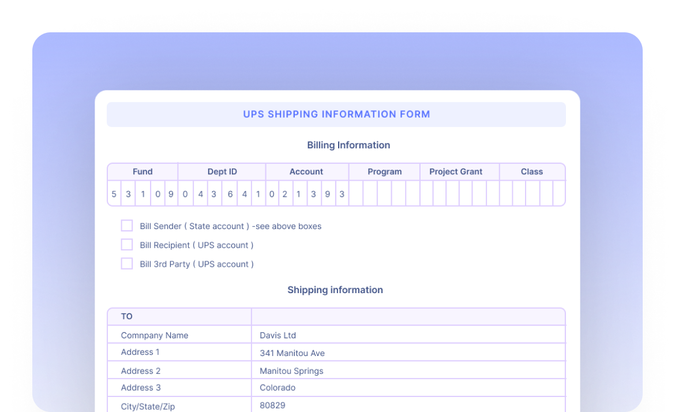675x412 pixels.
Task: Select the TO table header row
Action: tap(126, 316)
